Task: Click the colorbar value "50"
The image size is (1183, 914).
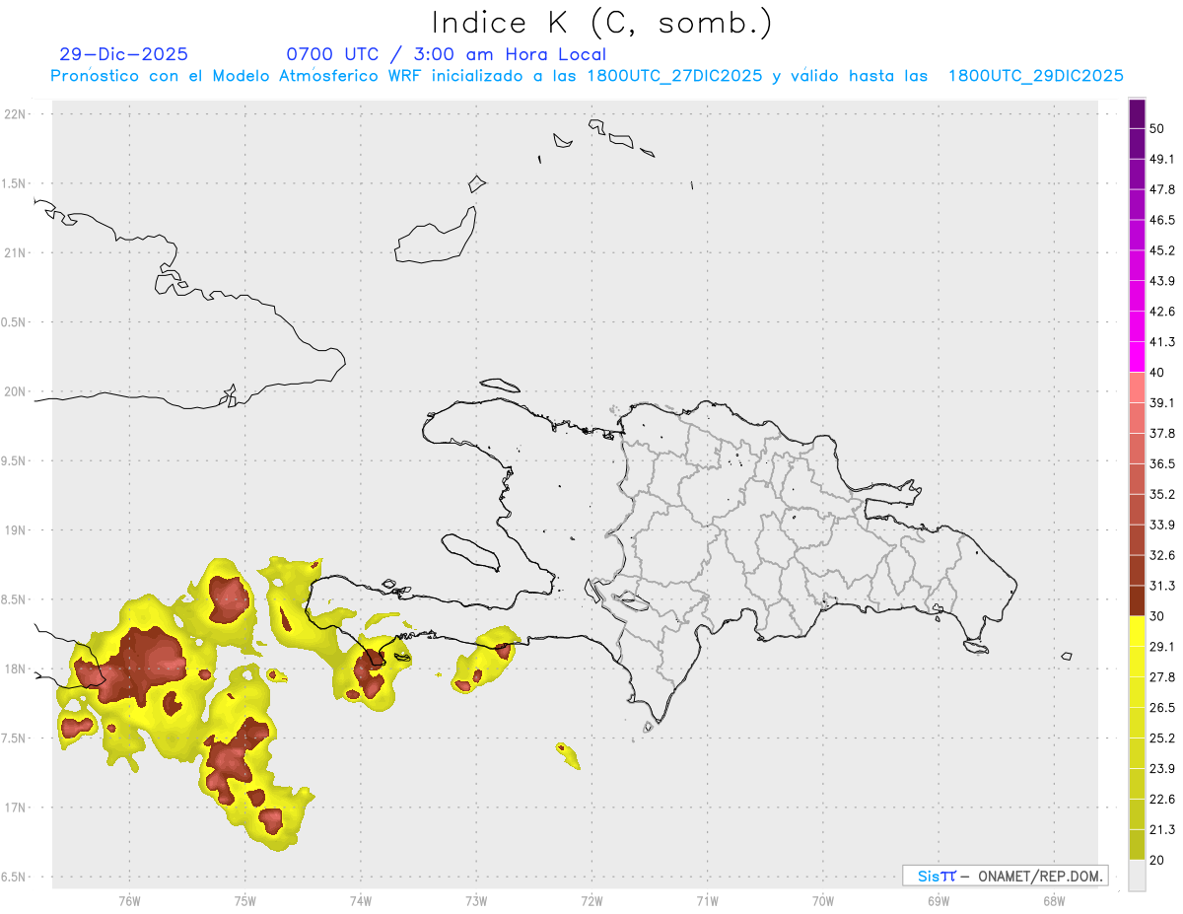Action: [x=1156, y=128]
